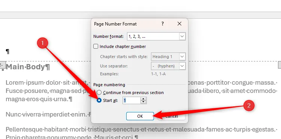The height and width of the screenshot is (139, 281).
Task: Decrease Start at value with down arrow
Action: pos(143,102)
